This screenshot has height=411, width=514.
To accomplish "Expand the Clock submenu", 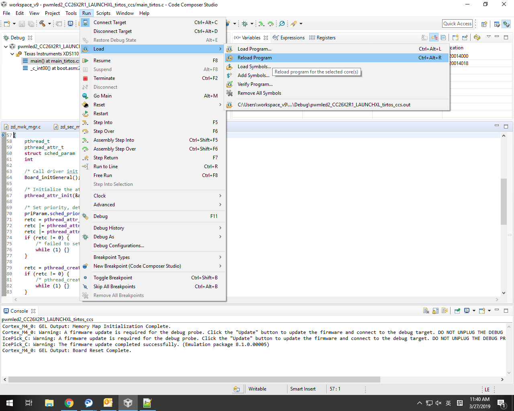I will click(153, 196).
